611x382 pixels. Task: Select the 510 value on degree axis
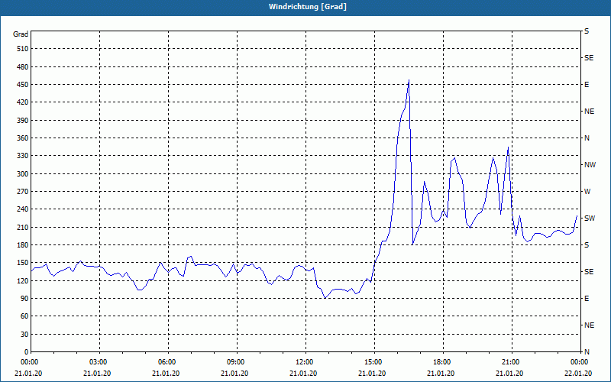22,49
